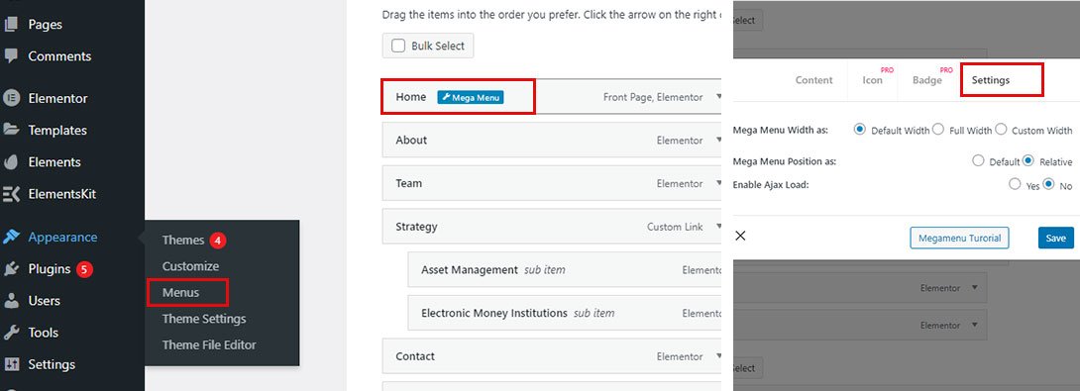Click the Pages icon in sidebar
Viewport: 1080px width, 391px height.
tap(11, 24)
